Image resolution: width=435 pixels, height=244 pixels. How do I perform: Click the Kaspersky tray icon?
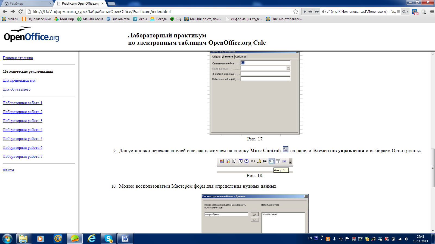tap(387, 239)
